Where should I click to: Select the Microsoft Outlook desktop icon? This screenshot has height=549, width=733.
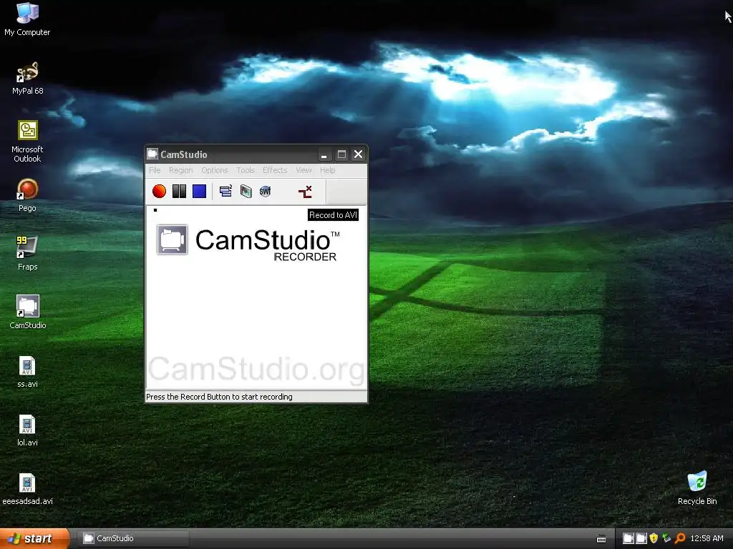tap(27, 142)
